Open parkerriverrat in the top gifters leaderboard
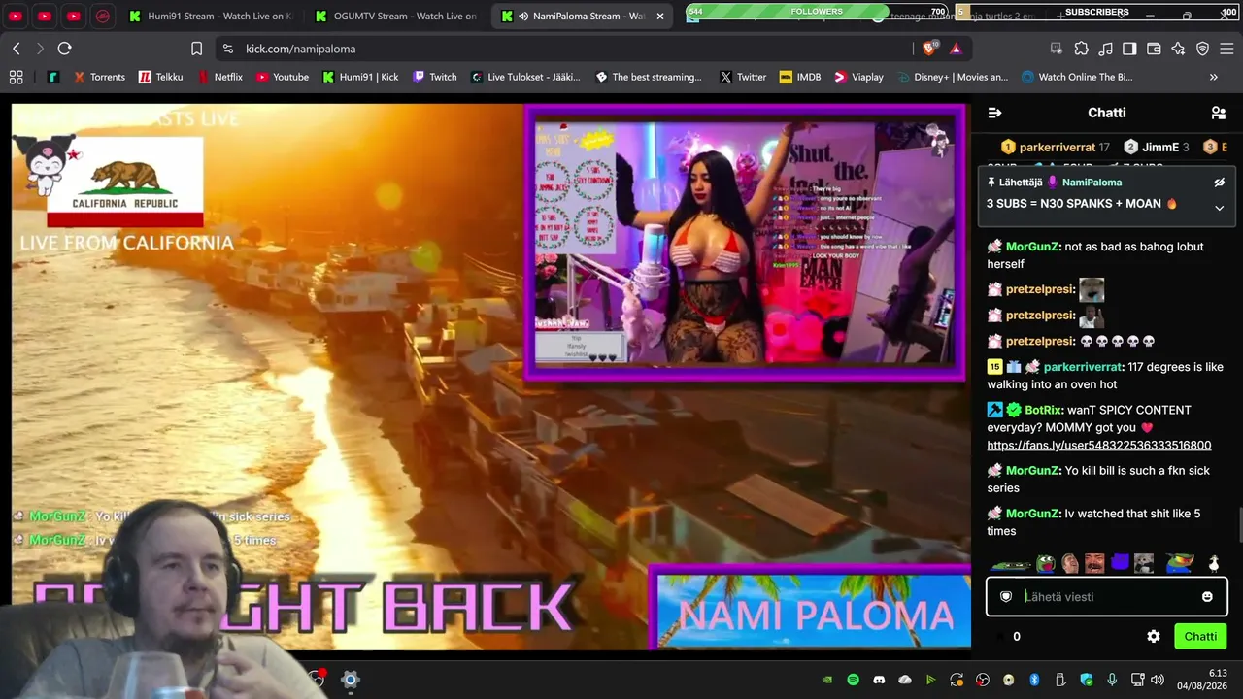The width and height of the screenshot is (1243, 699). pyautogui.click(x=1056, y=148)
